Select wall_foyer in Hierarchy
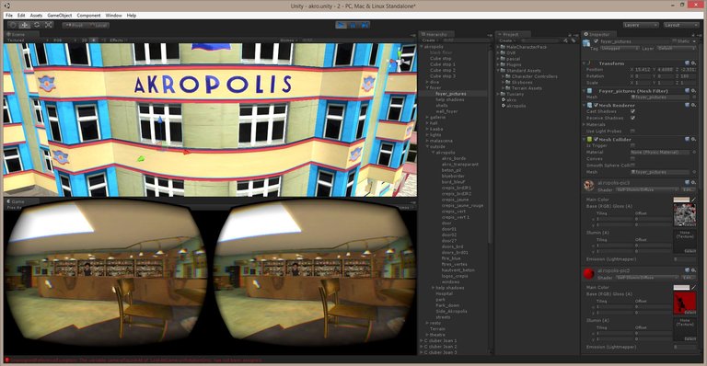Screen dimensions: 707x366 click(446, 111)
